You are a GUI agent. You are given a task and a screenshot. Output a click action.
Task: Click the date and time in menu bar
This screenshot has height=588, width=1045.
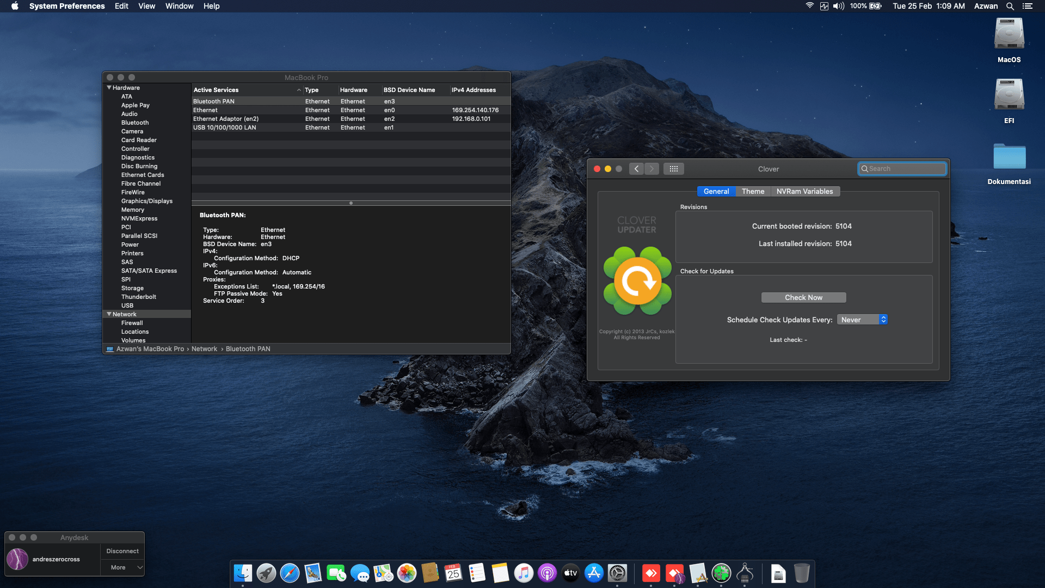929,6
